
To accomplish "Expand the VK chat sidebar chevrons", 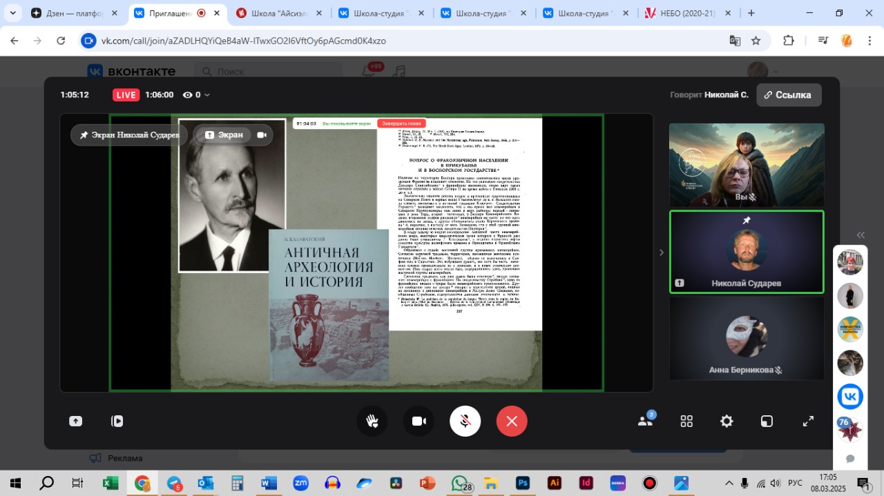I will tap(861, 235).
